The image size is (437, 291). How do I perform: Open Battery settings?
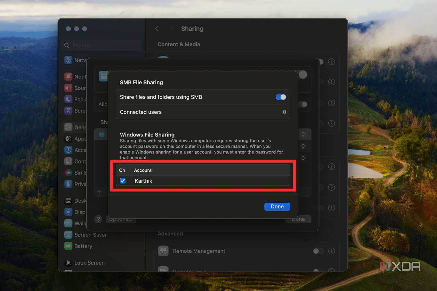pyautogui.click(x=78, y=246)
